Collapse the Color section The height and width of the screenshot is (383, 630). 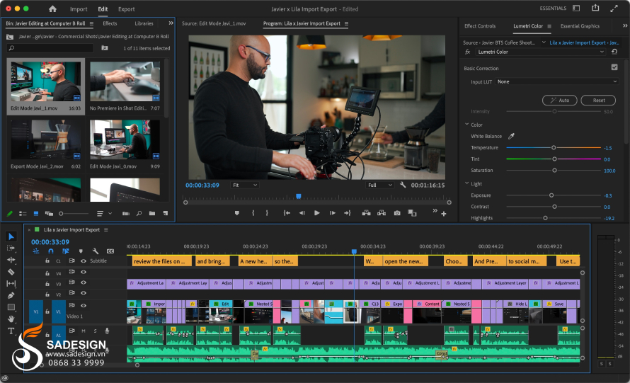[x=467, y=124]
